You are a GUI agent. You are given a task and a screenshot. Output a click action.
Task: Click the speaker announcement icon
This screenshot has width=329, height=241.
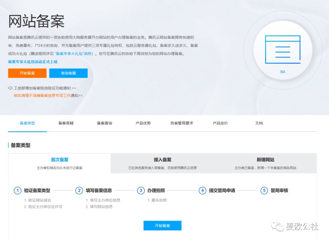click(10, 88)
